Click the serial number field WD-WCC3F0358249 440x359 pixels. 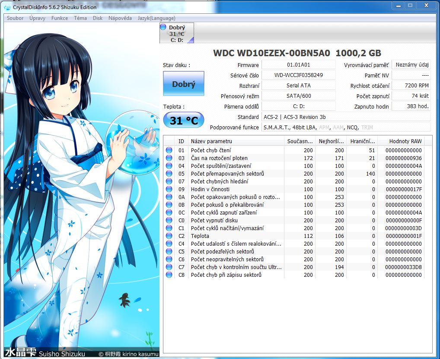point(298,75)
